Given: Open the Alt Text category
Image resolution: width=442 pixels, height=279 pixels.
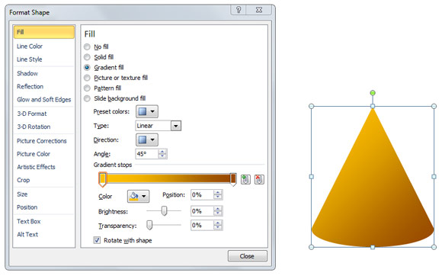Looking at the screenshot, I should (x=27, y=235).
